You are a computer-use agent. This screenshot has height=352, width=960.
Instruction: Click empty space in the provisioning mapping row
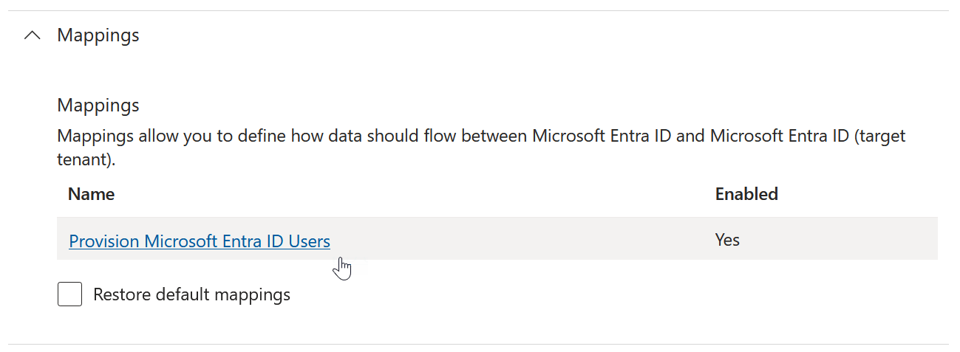pyautogui.click(x=517, y=240)
